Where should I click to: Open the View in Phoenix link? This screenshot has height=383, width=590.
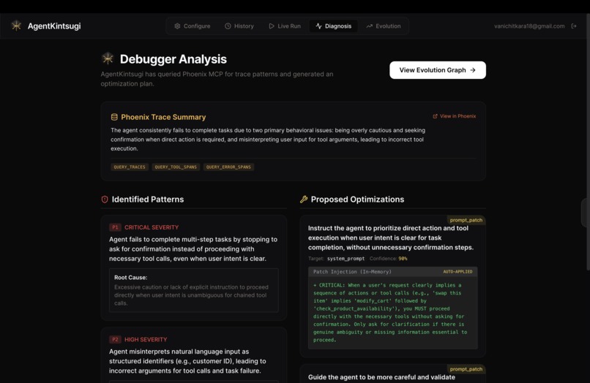click(x=454, y=116)
